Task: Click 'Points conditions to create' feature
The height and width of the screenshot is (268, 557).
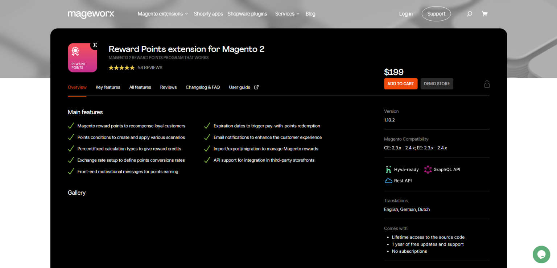Action: [131, 137]
